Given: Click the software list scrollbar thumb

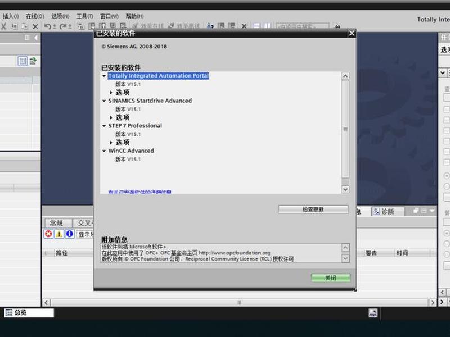Looking at the screenshot, I should coord(345,129).
